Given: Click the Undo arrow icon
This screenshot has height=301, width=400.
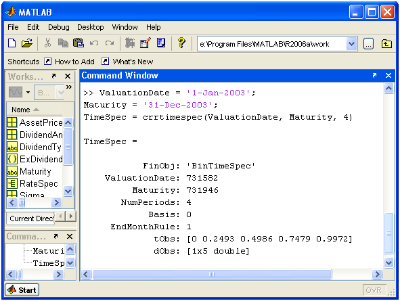Looking at the screenshot, I should pos(94,43).
